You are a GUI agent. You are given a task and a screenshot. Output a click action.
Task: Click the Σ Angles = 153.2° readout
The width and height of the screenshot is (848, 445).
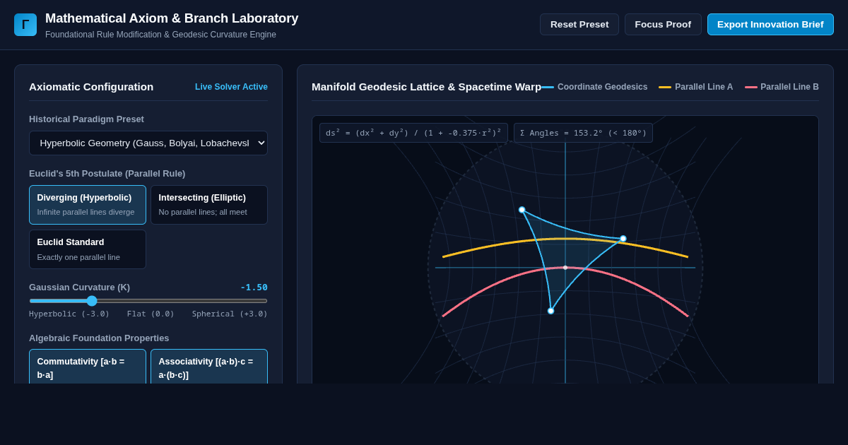point(583,133)
